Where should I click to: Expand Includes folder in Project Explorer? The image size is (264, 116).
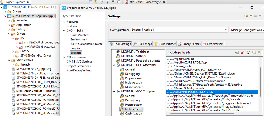(9, 20)
